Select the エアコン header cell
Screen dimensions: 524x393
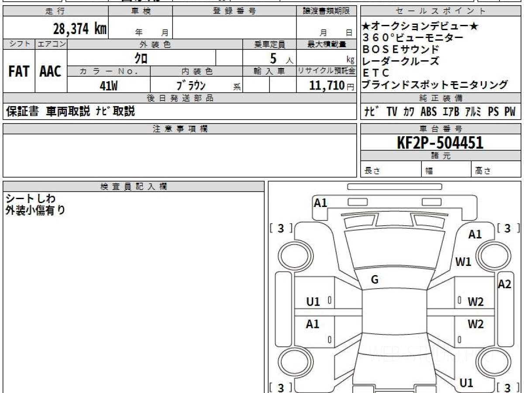51,45
